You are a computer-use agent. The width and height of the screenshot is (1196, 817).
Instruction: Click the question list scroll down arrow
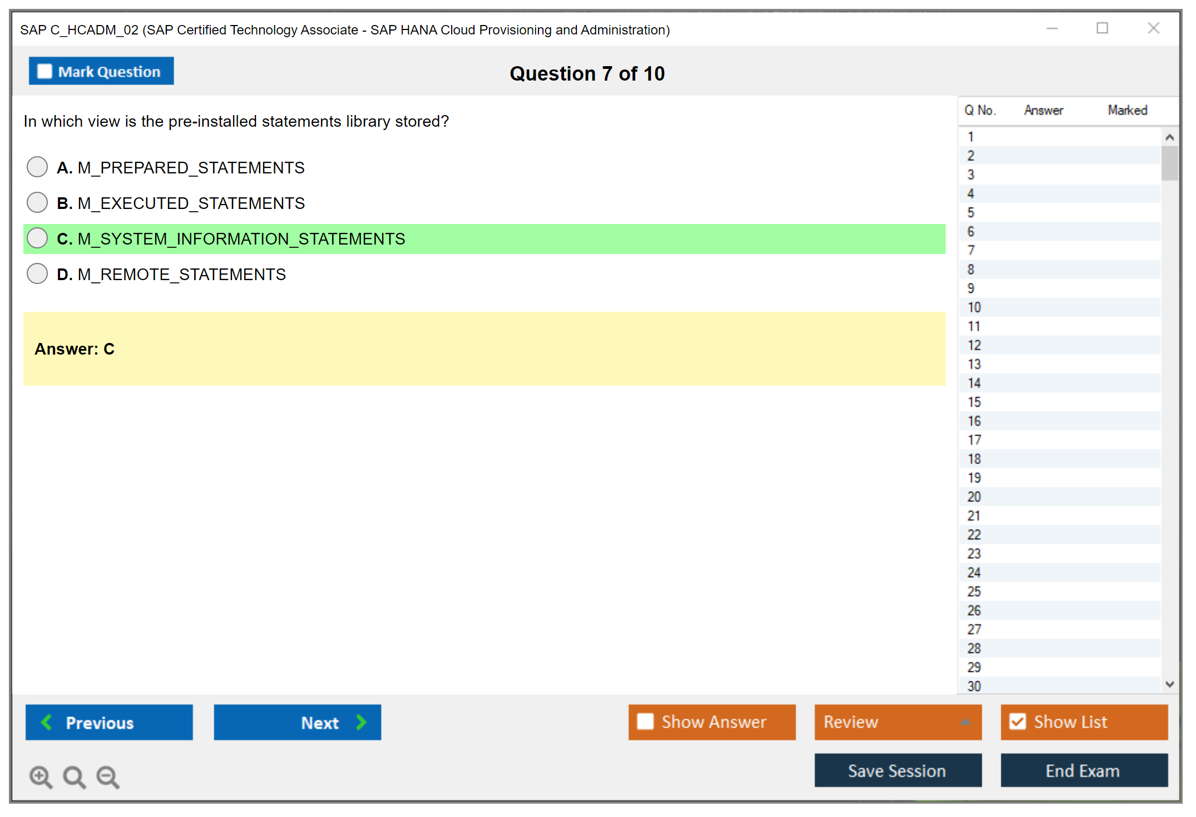coord(1169,684)
